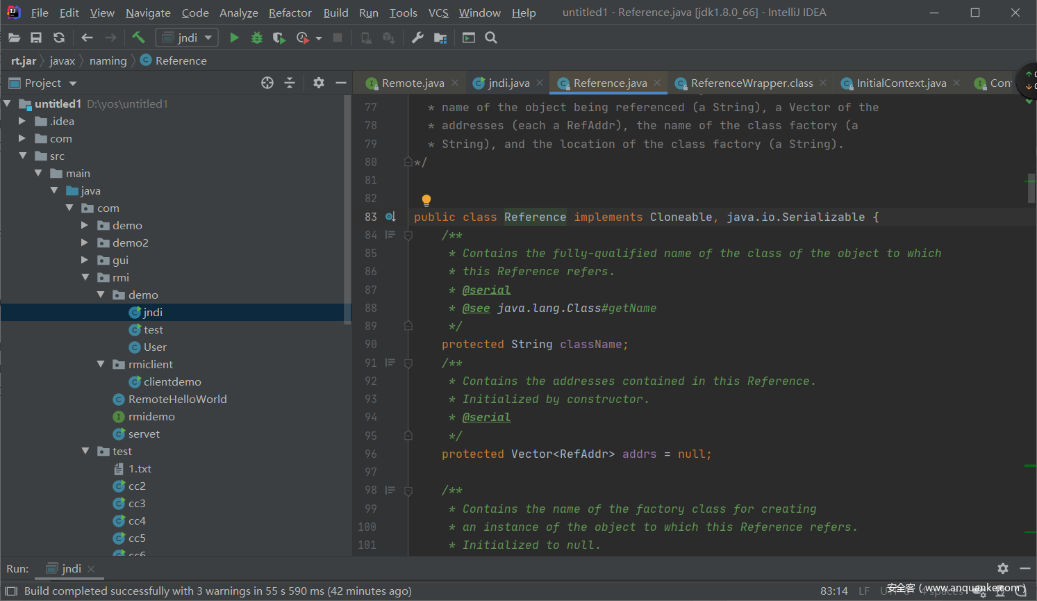Image resolution: width=1037 pixels, height=601 pixels.
Task: Click the yellow light bulb intention icon
Action: [426, 201]
